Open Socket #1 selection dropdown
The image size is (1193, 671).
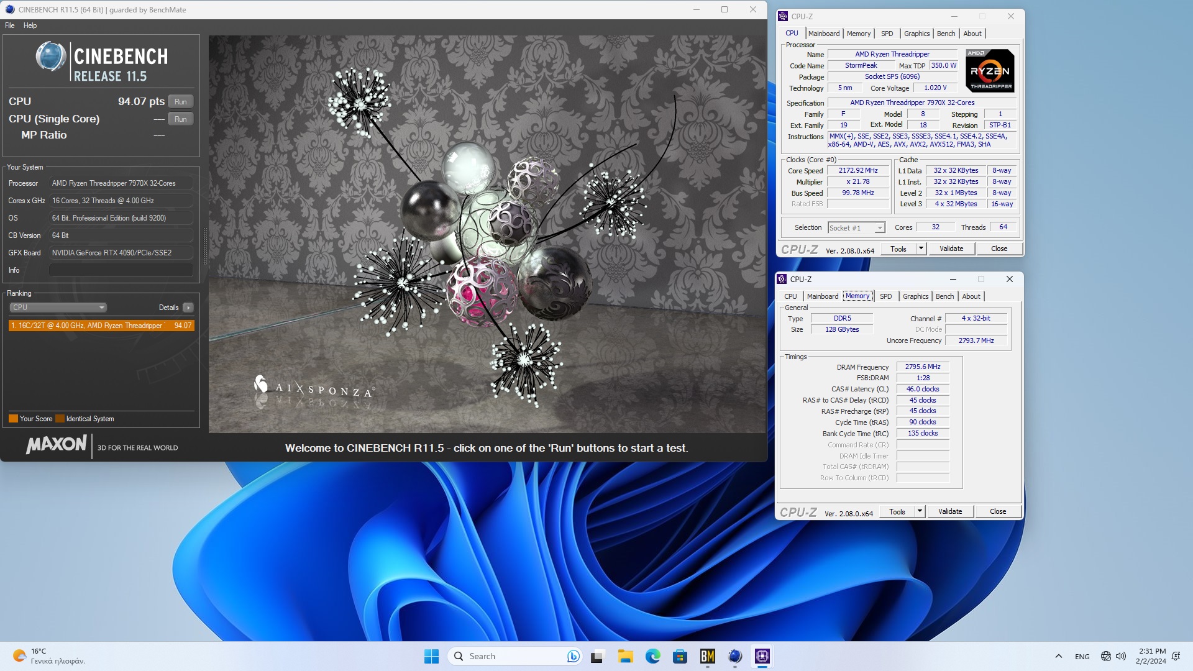coord(856,228)
